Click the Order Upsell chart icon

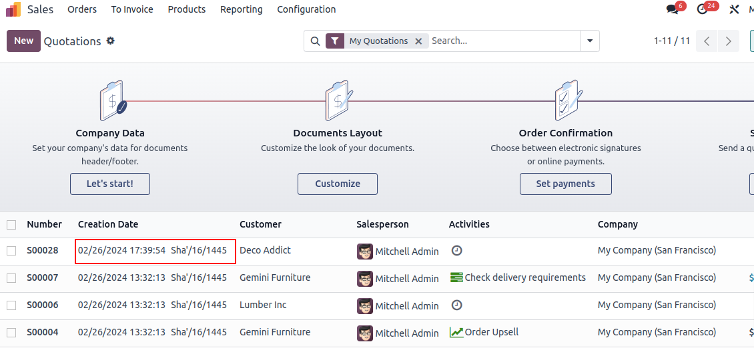pyautogui.click(x=456, y=332)
